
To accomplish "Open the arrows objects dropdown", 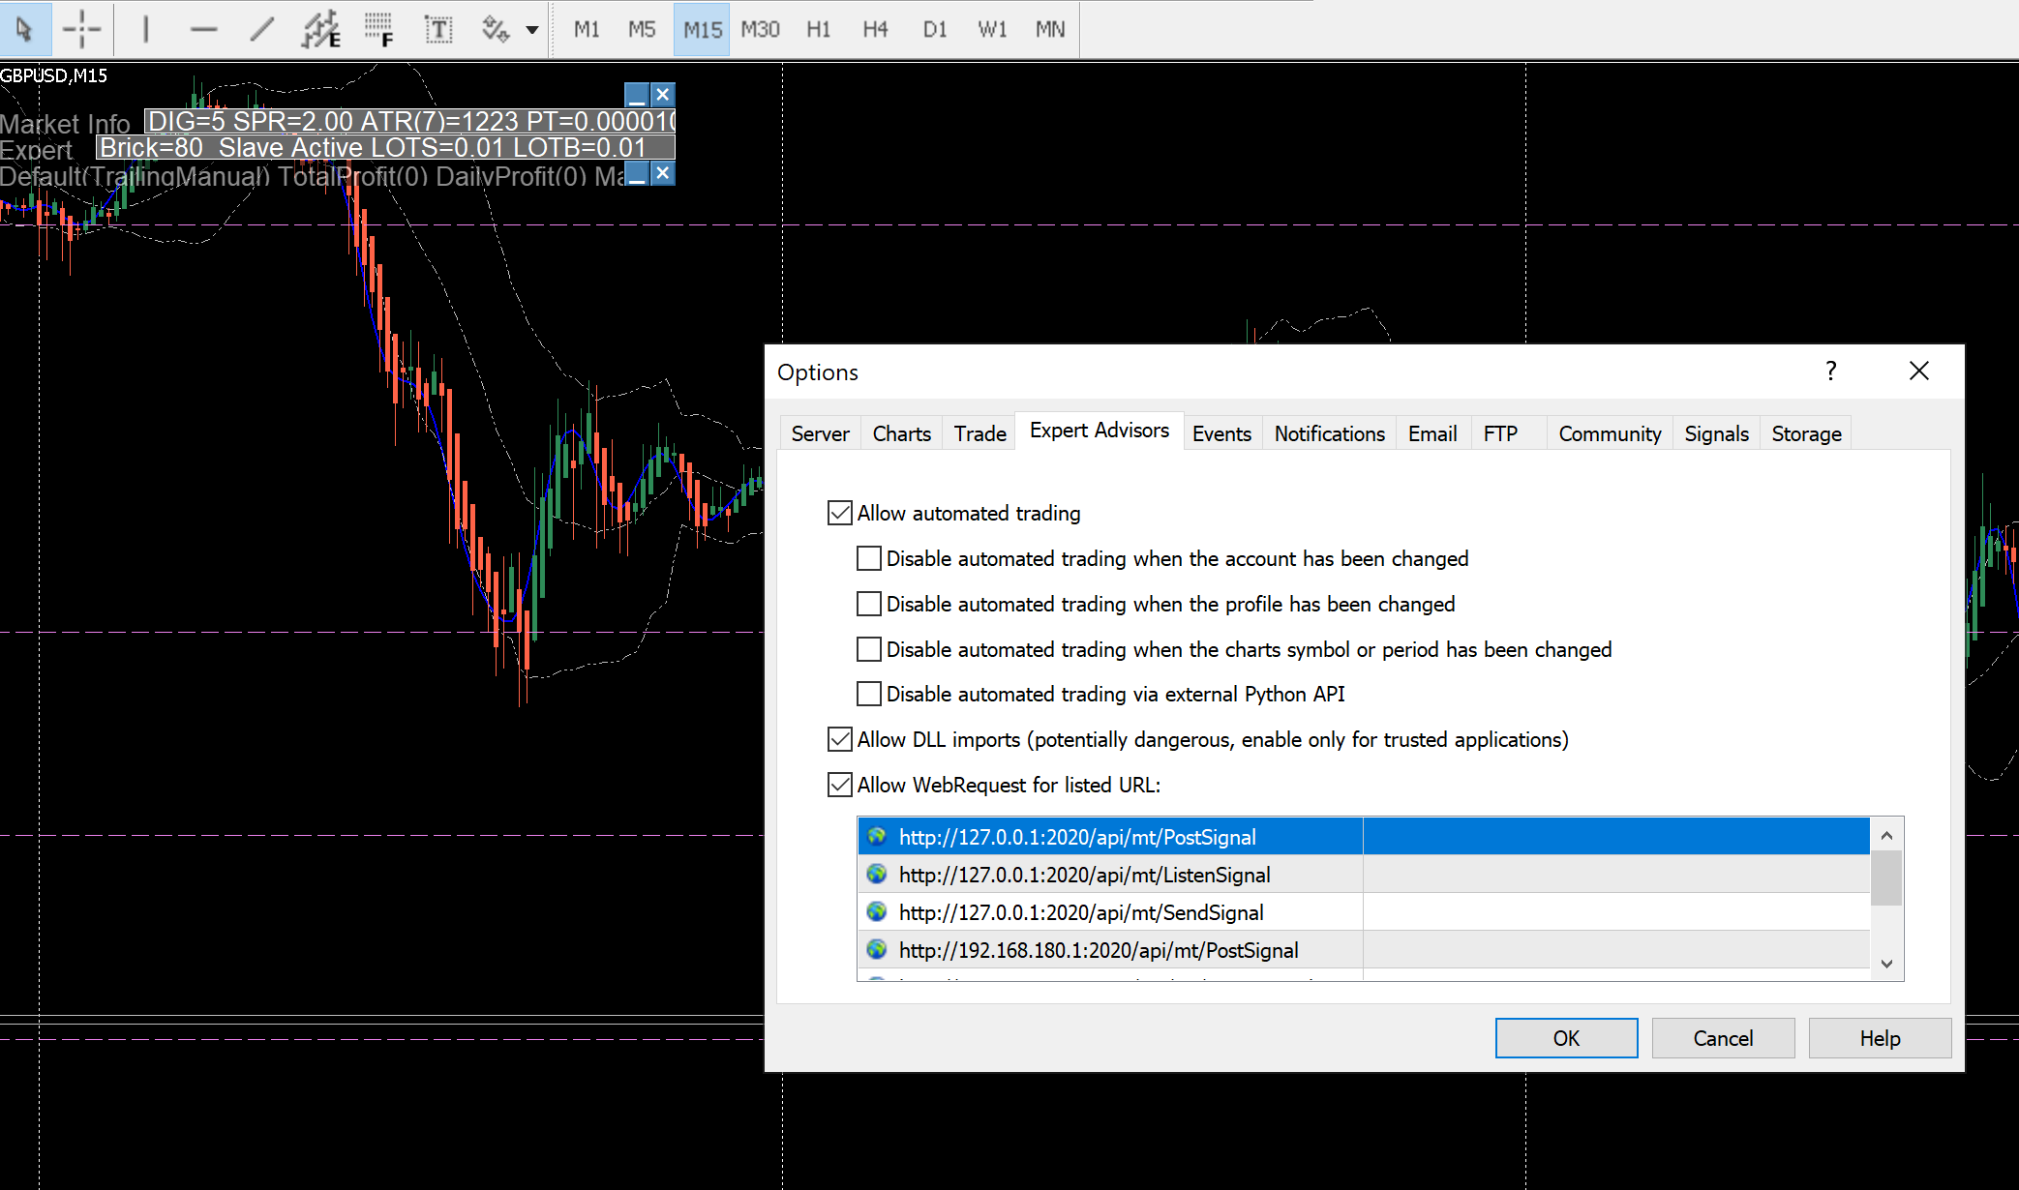I will coord(531,29).
